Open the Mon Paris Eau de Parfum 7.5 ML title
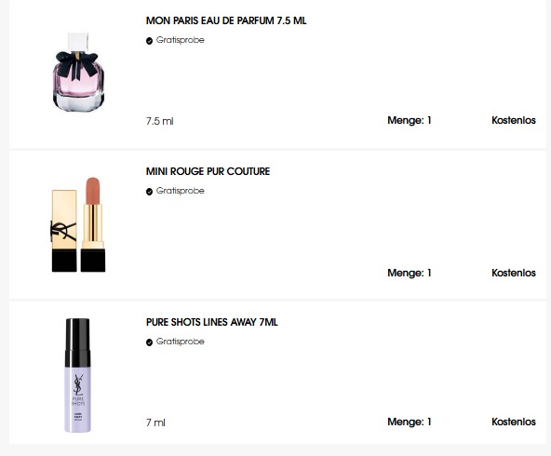This screenshot has width=551, height=456. [x=226, y=20]
